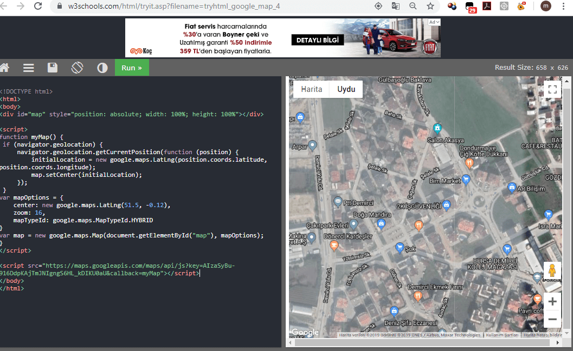Place cursor on mapTypeId HYBRID line
This screenshot has width=573, height=351.
83,221
